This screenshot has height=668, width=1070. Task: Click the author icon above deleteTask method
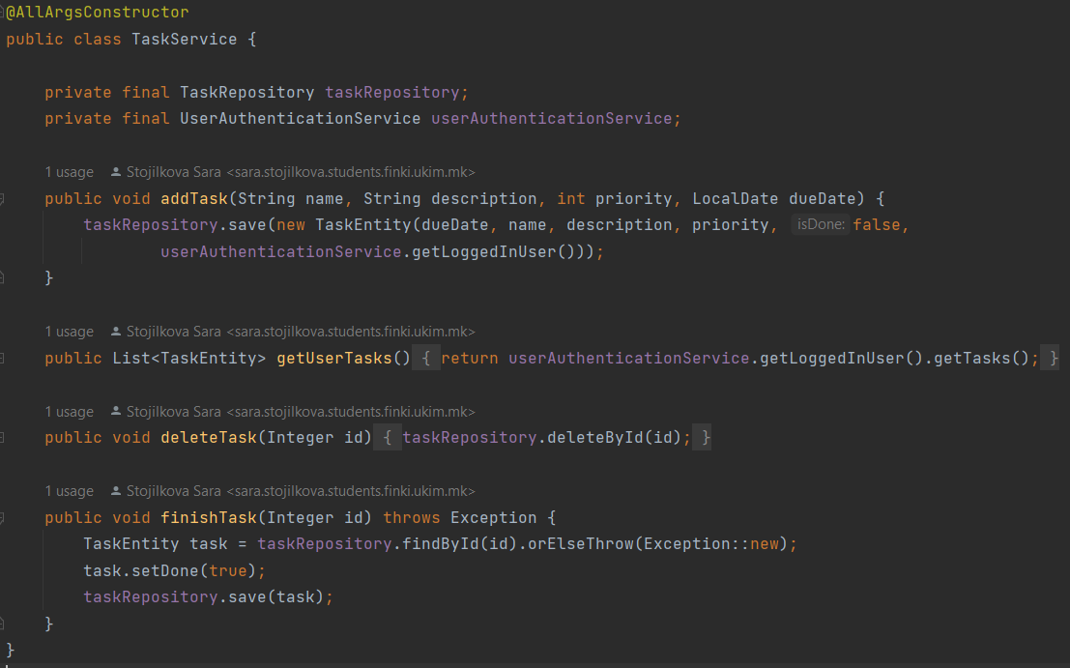pyautogui.click(x=116, y=412)
